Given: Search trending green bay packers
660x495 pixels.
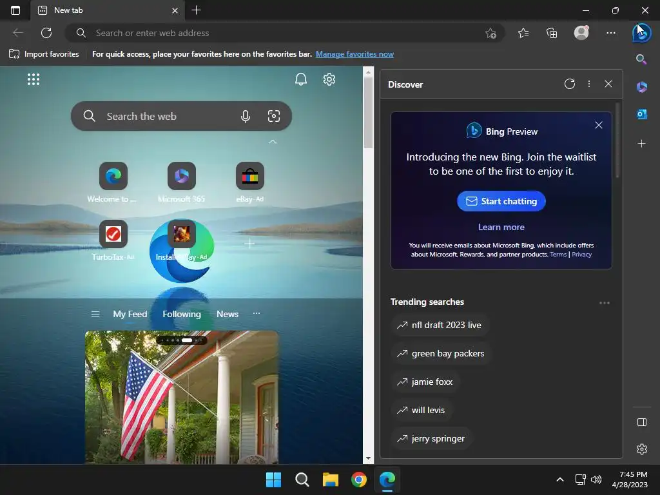Looking at the screenshot, I should 441,354.
